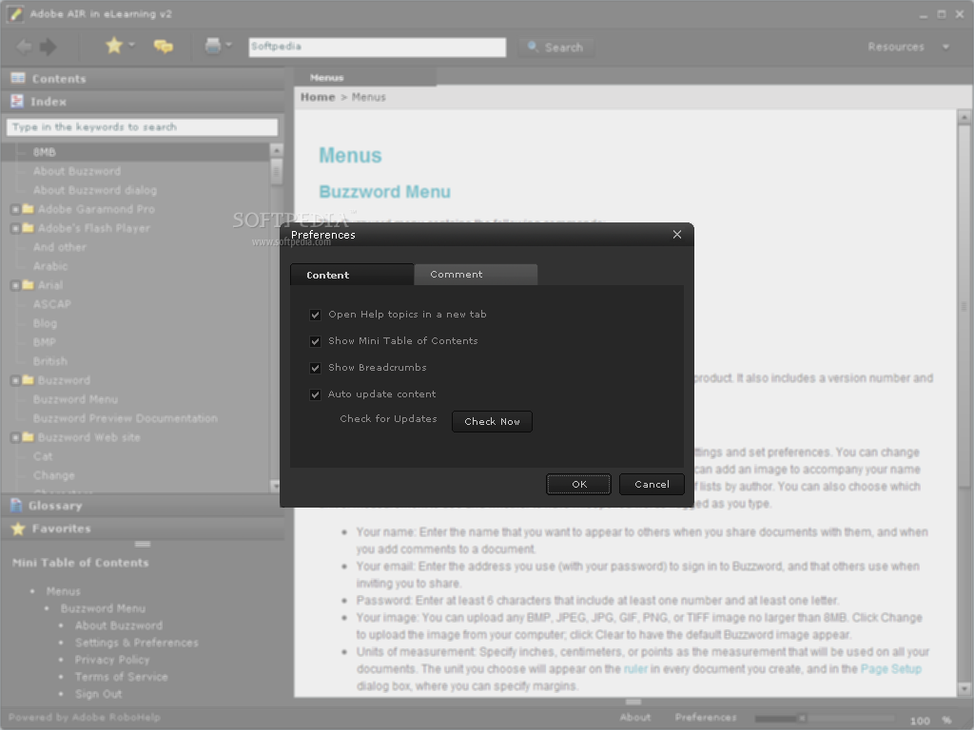This screenshot has width=974, height=730.
Task: Open the print options dropdown arrow
Action: [229, 45]
